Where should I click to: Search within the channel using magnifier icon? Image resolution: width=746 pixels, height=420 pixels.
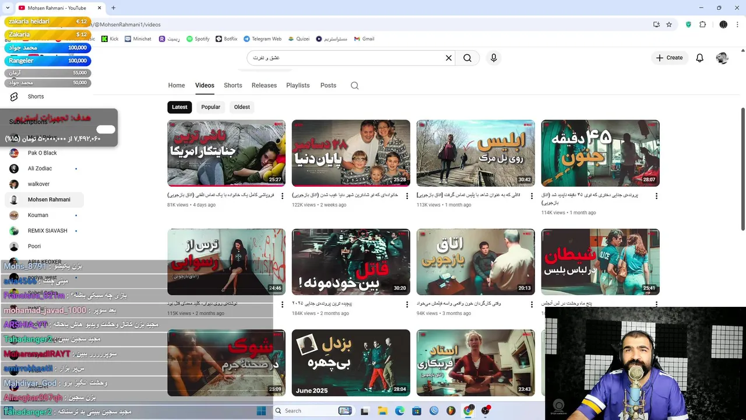[354, 85]
